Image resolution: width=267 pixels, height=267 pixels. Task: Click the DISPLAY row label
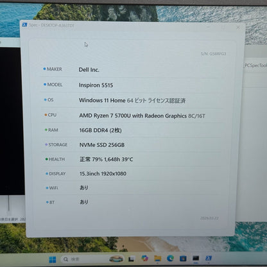point(57,173)
